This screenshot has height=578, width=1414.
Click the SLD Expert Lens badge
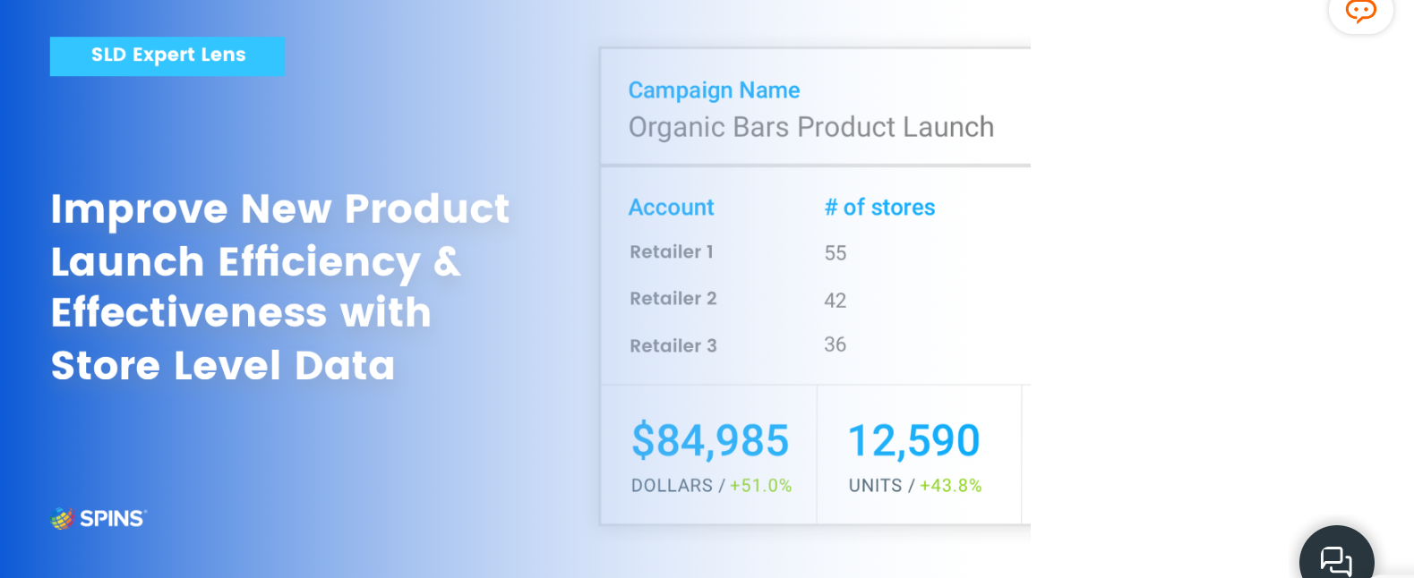167,55
